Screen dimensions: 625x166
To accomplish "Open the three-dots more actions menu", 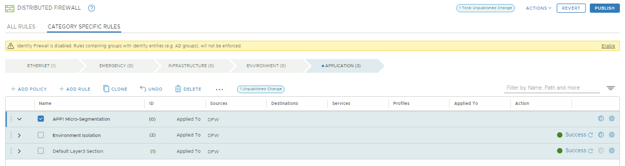I will [219, 89].
